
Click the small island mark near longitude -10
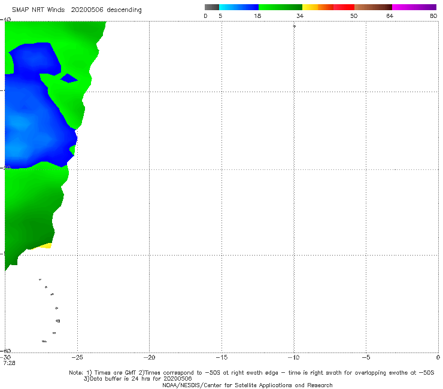point(294,26)
